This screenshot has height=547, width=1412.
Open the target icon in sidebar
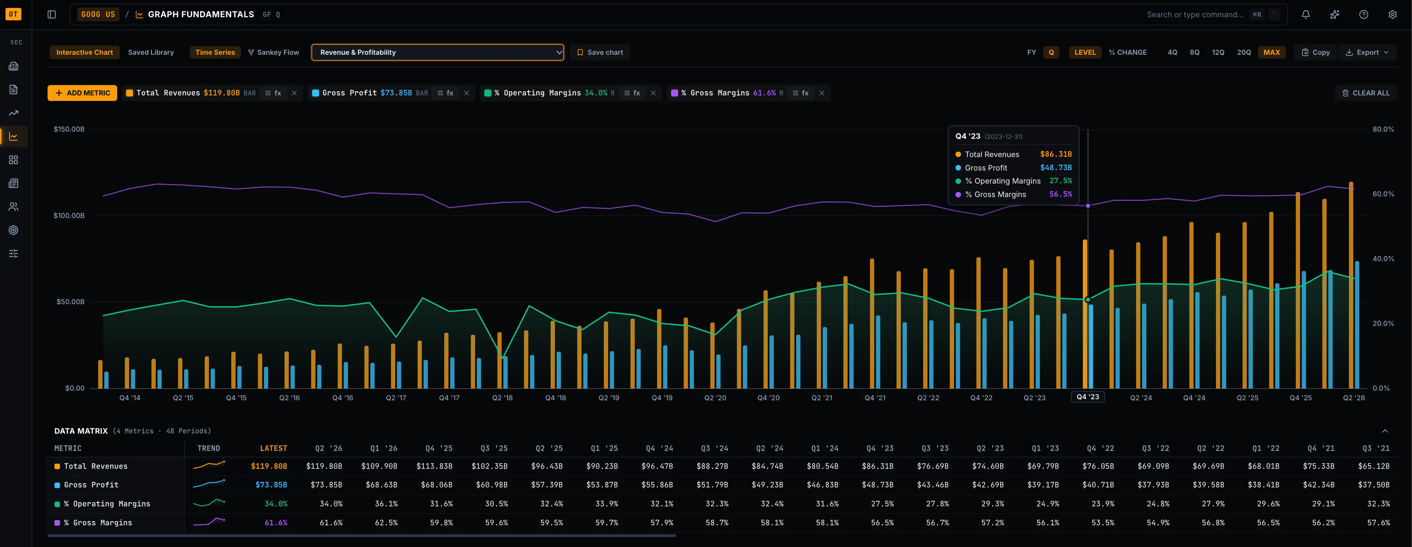click(14, 230)
